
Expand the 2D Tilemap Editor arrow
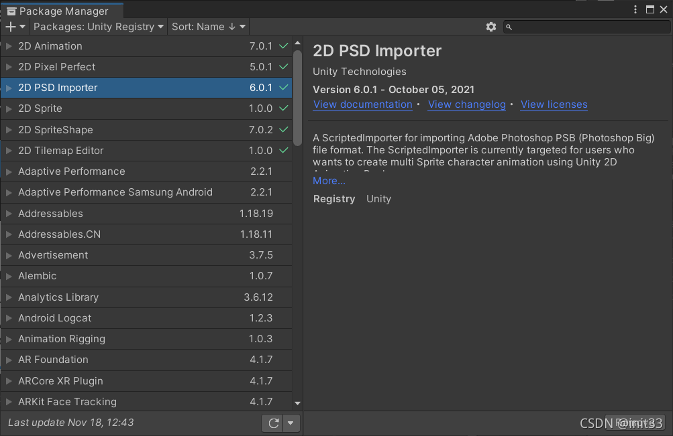click(9, 151)
